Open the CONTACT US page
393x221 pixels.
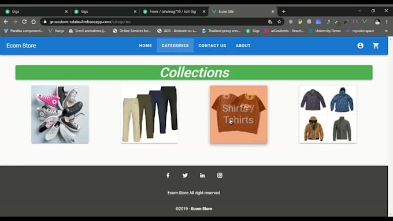(x=212, y=46)
